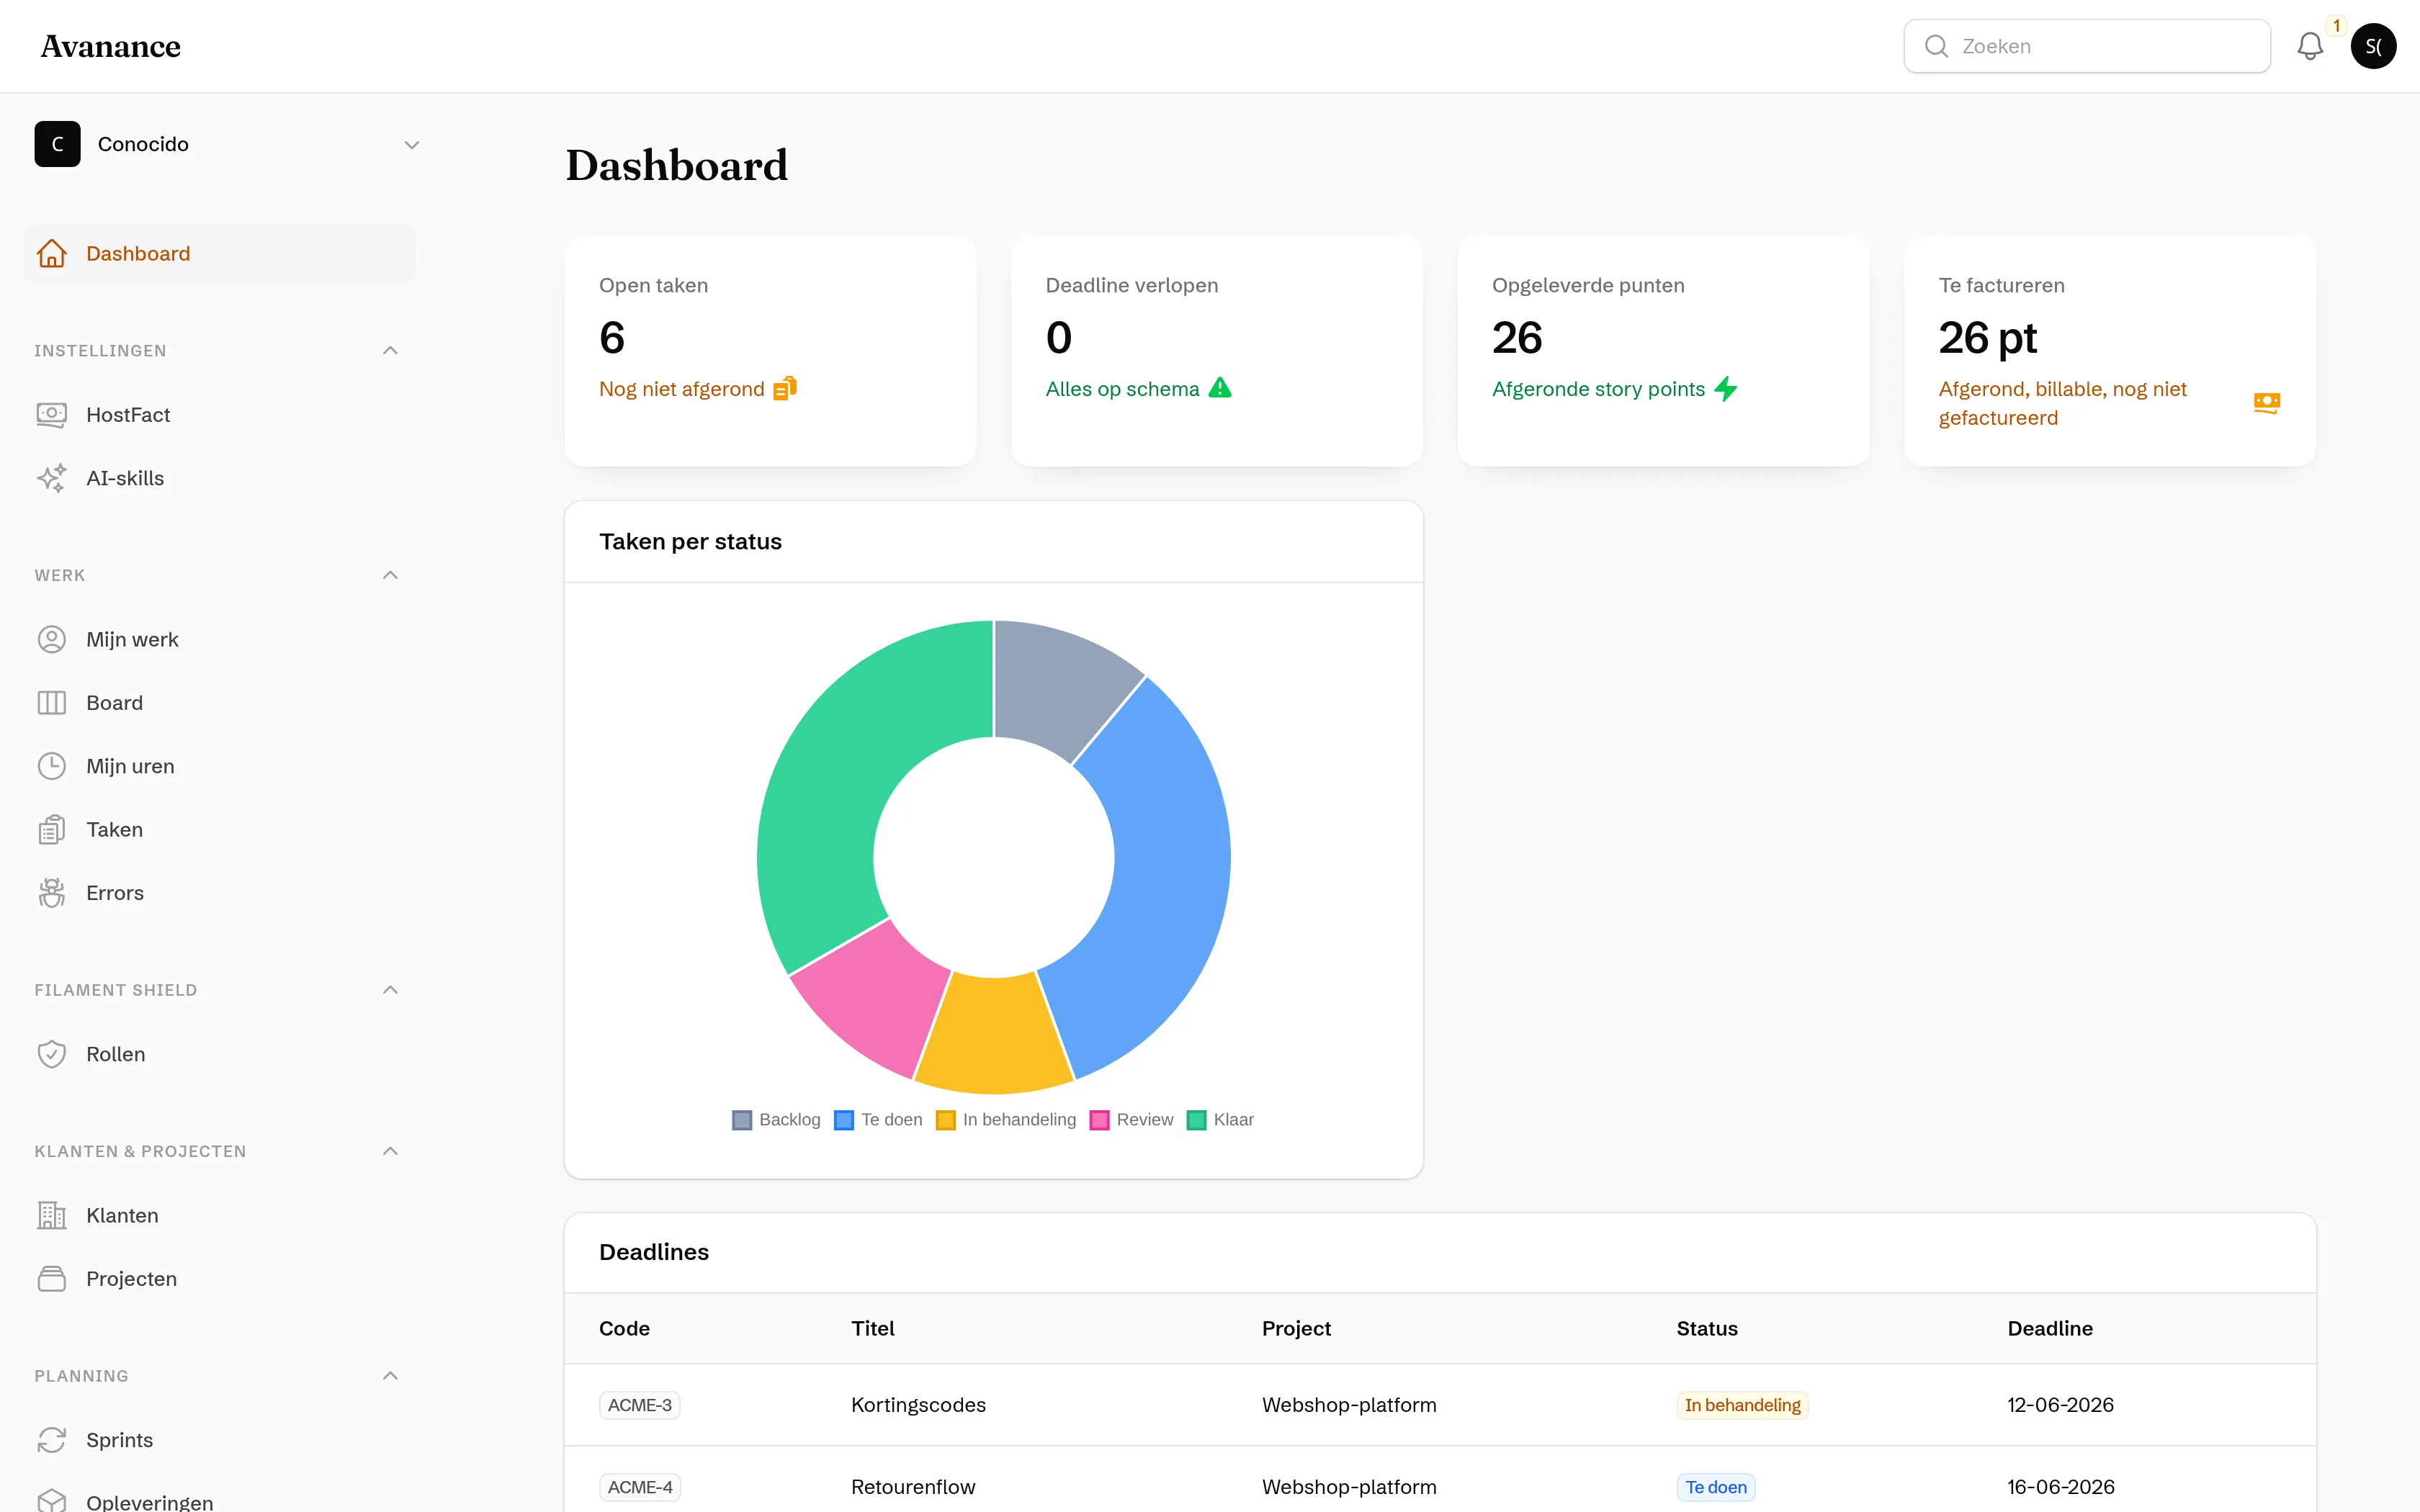Open the user avatar menu

coord(2373,46)
